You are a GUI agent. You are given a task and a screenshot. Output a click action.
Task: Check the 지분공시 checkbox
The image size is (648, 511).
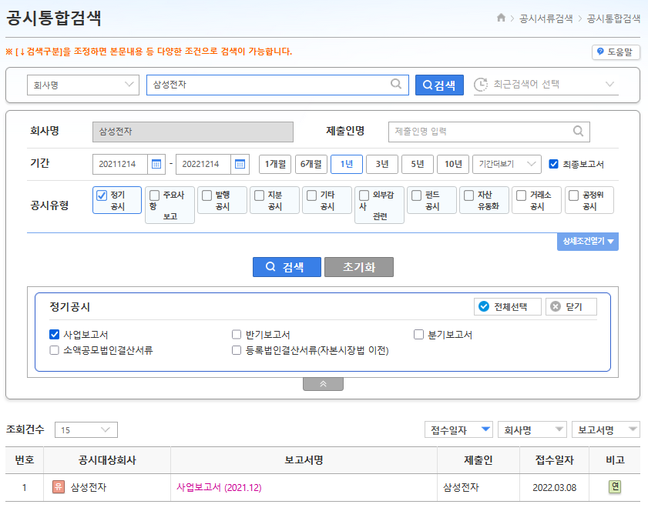tap(259, 195)
